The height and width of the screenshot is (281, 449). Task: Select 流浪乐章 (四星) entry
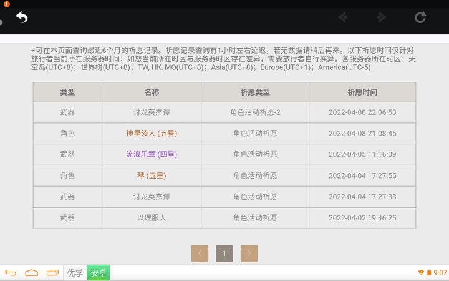[152, 155]
